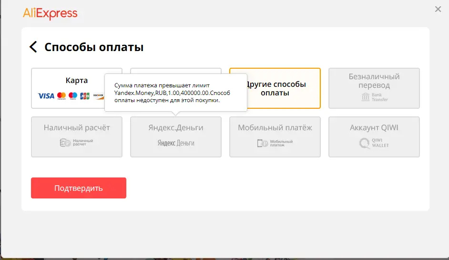Click the Maestro logo on Карта tile
449x260 pixels.
[73, 96]
